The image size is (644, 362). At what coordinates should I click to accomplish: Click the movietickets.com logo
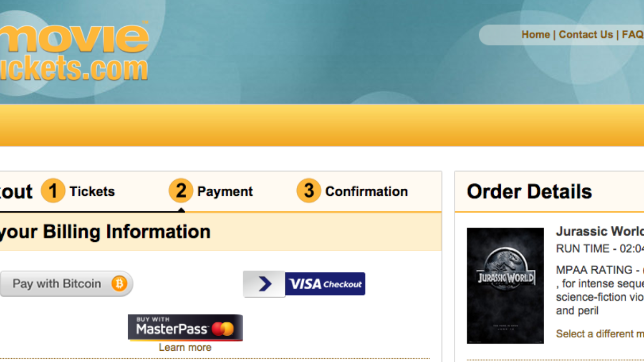[74, 52]
